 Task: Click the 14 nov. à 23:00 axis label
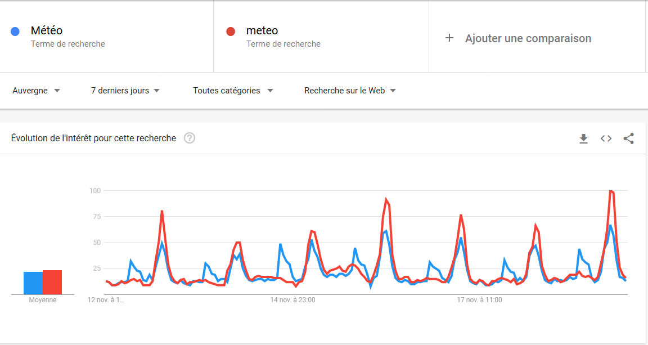pos(292,300)
